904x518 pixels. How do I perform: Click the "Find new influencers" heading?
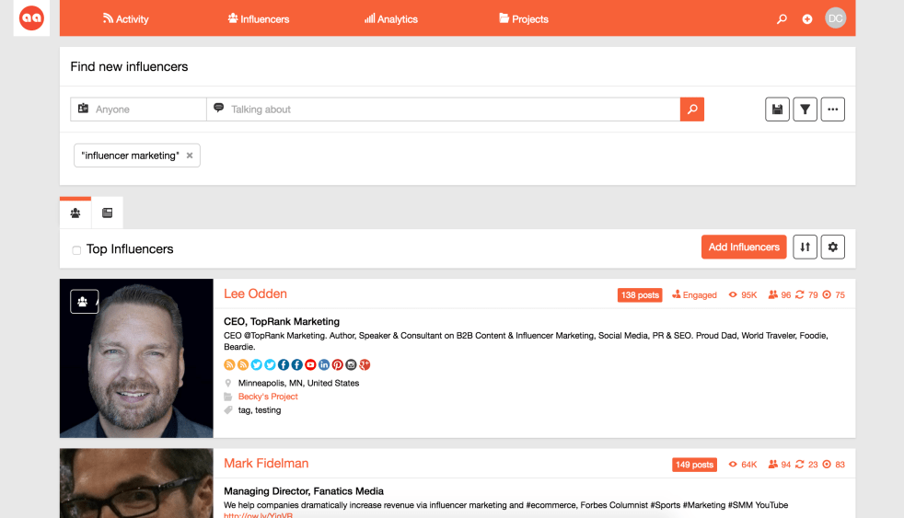[129, 67]
